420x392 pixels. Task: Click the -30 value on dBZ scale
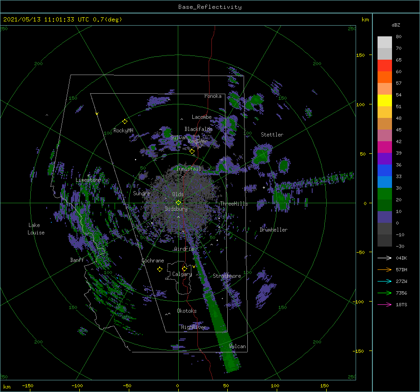(x=400, y=246)
